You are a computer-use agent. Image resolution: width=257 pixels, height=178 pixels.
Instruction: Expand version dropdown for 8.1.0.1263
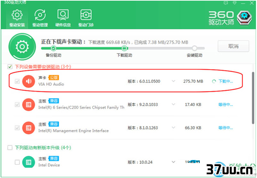click(x=173, y=128)
